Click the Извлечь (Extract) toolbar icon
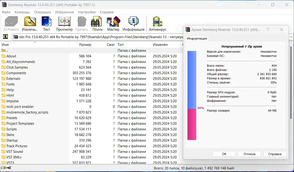 pyautogui.click(x=30, y=24)
